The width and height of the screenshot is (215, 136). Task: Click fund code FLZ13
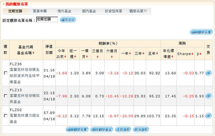pos(16,90)
